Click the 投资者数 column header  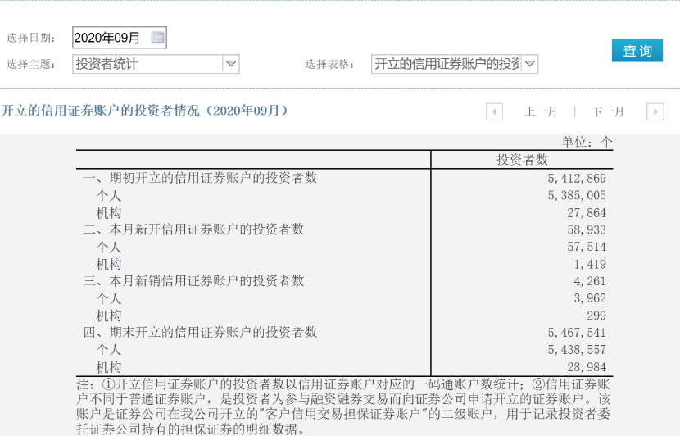pos(522,160)
